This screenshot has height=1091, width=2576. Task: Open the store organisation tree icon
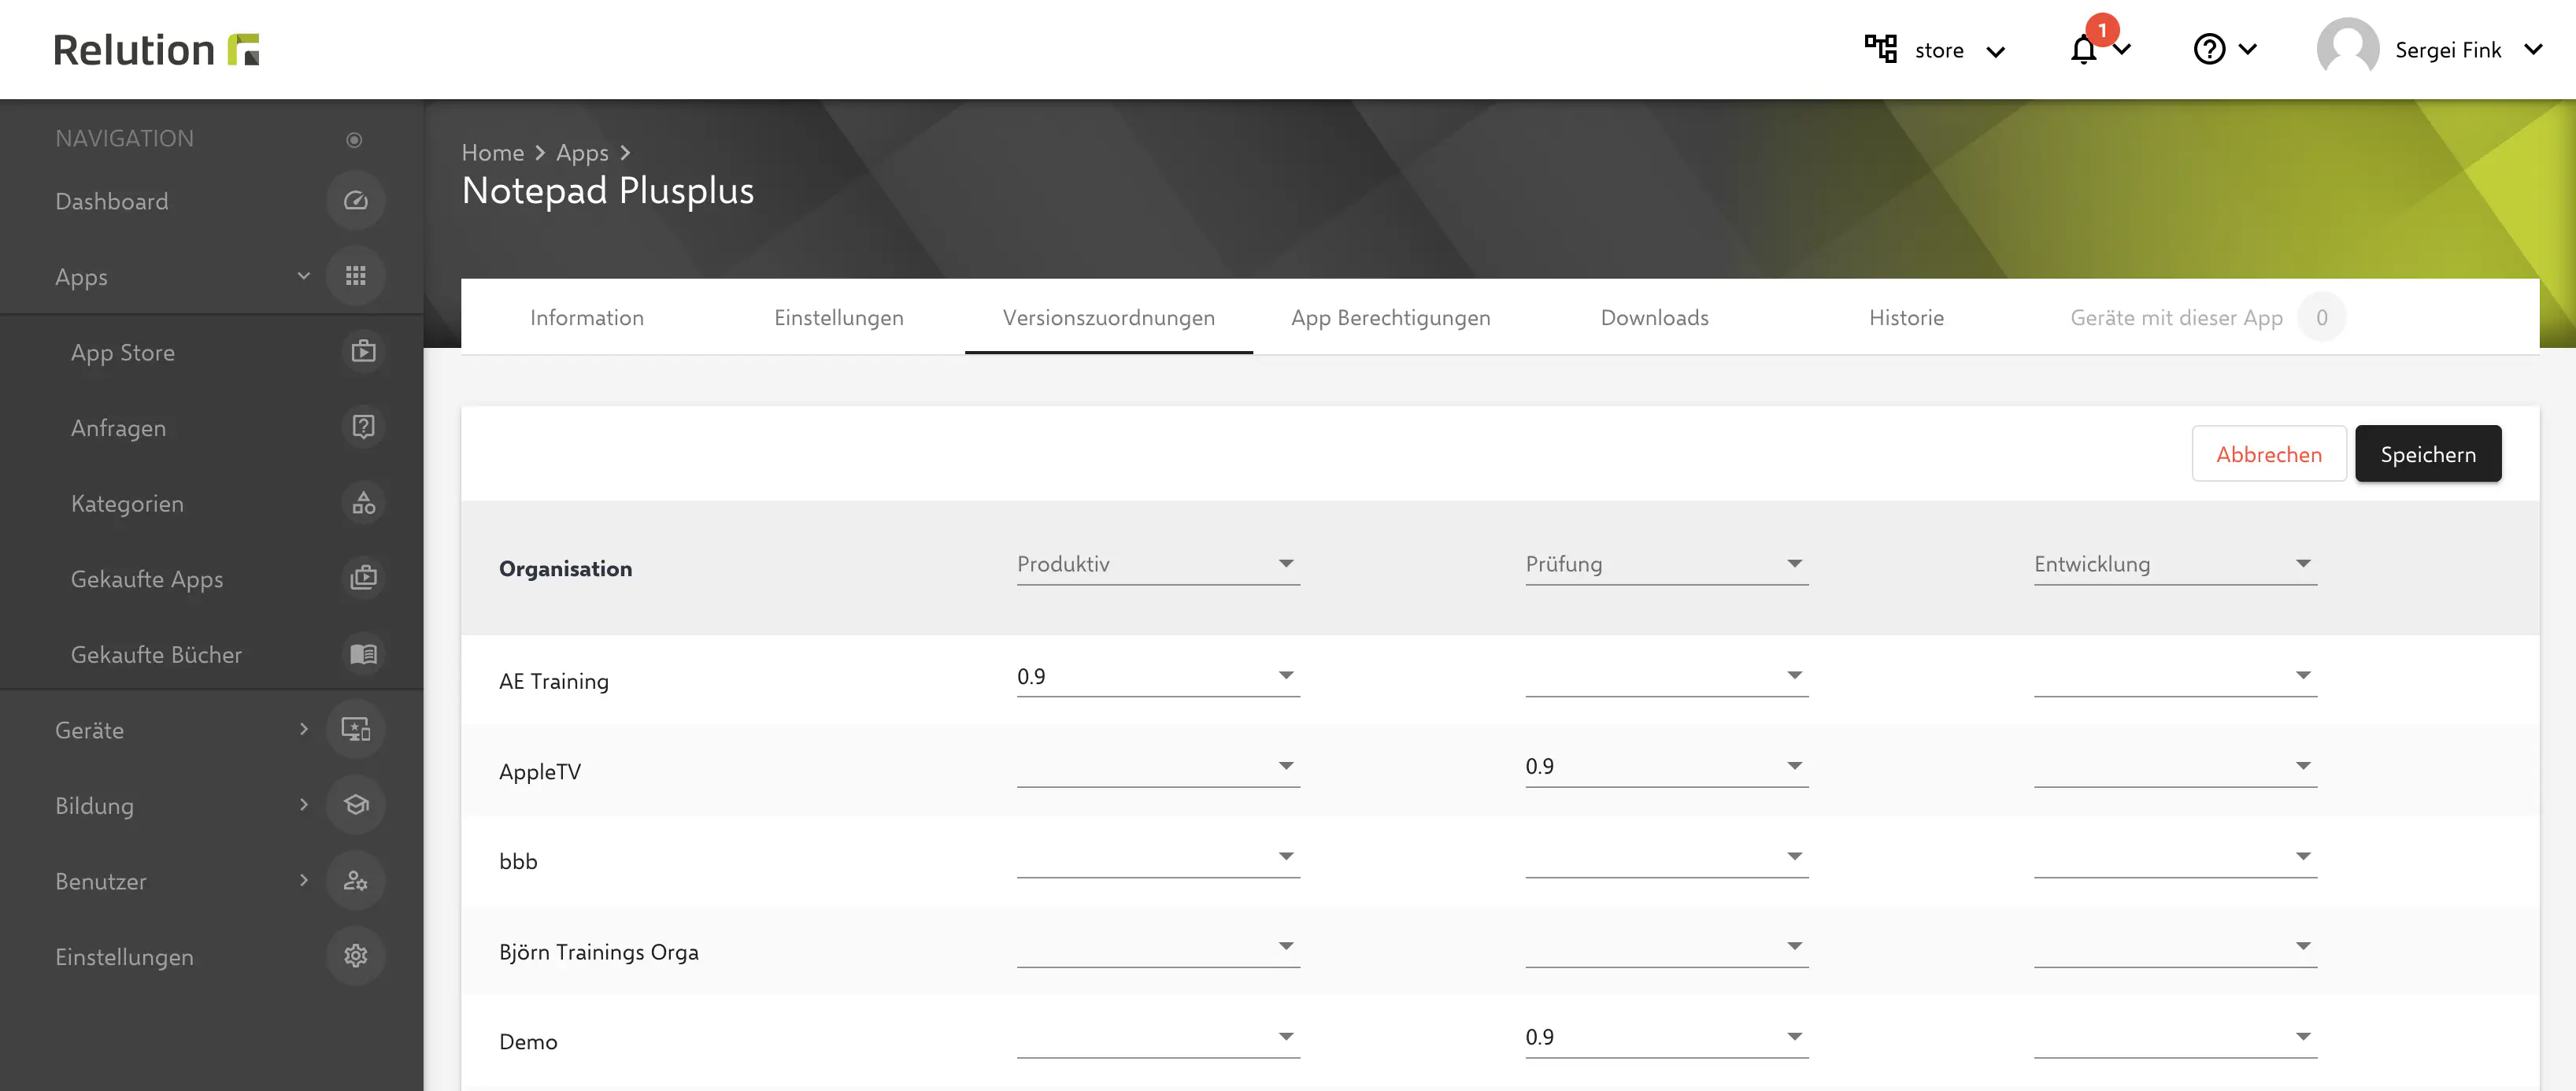(x=1880, y=49)
